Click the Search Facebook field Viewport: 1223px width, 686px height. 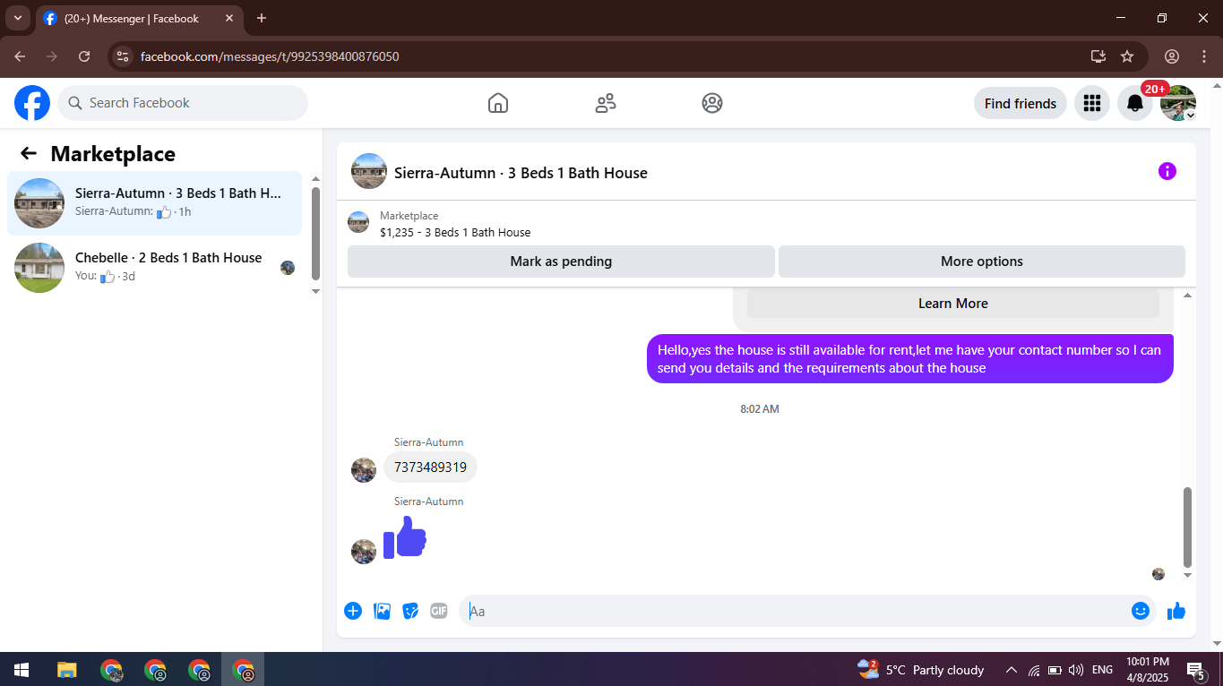coord(183,103)
